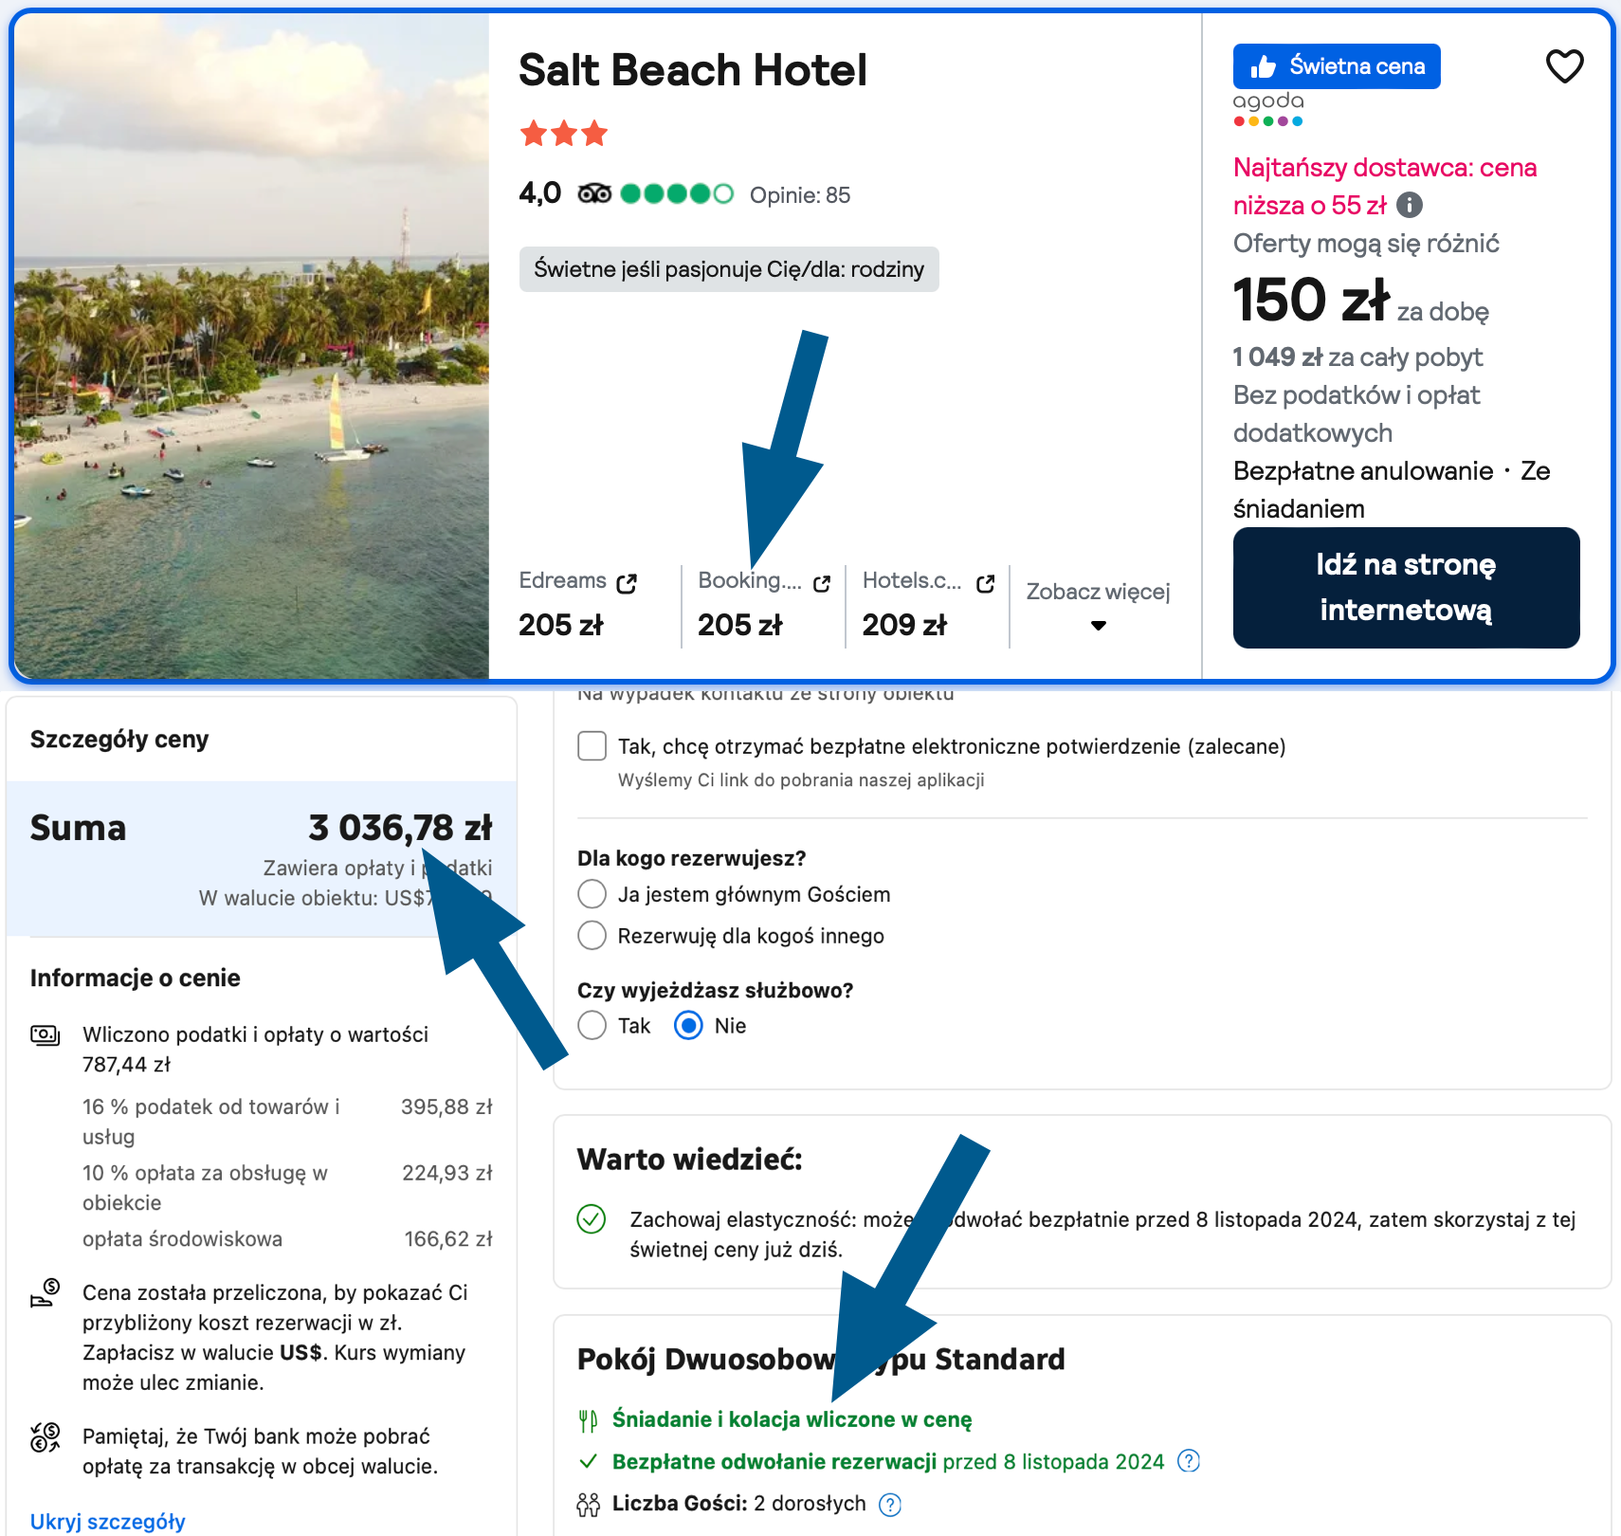This screenshot has height=1536, width=1621.
Task: Click the Świetna cena thumbs-up badge
Action: click(x=1336, y=66)
